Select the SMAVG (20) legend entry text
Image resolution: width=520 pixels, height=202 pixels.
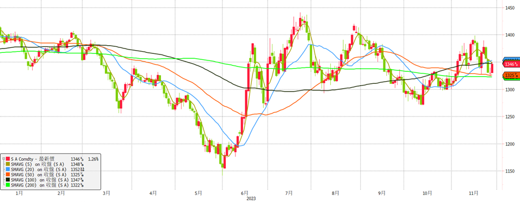coord(39,169)
